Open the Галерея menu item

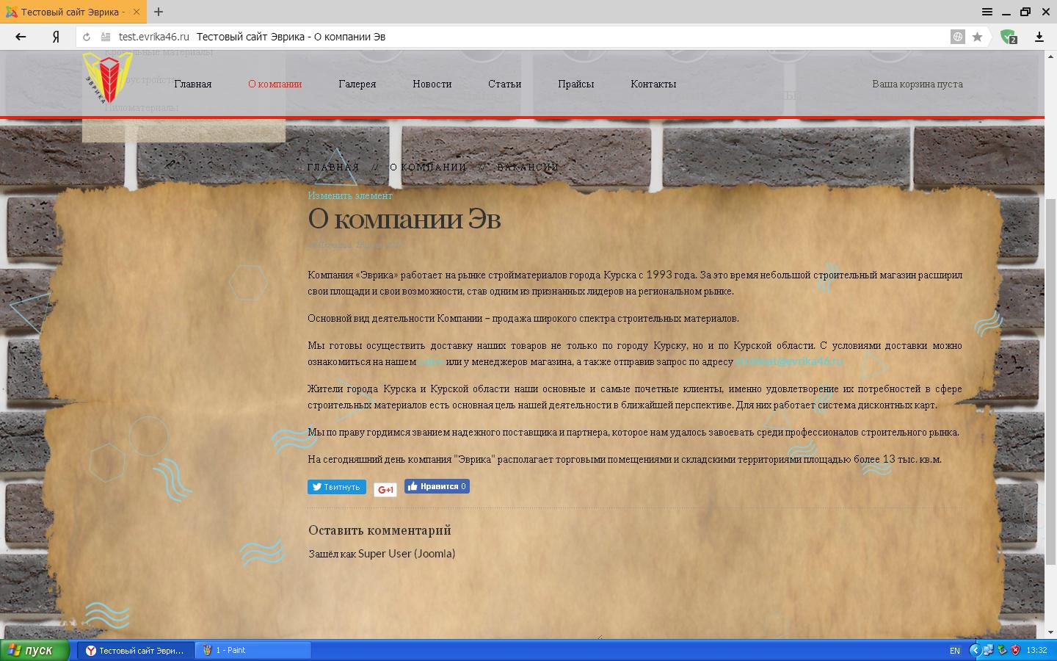pos(357,84)
